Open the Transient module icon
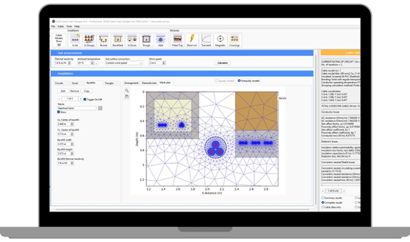 [207, 39]
